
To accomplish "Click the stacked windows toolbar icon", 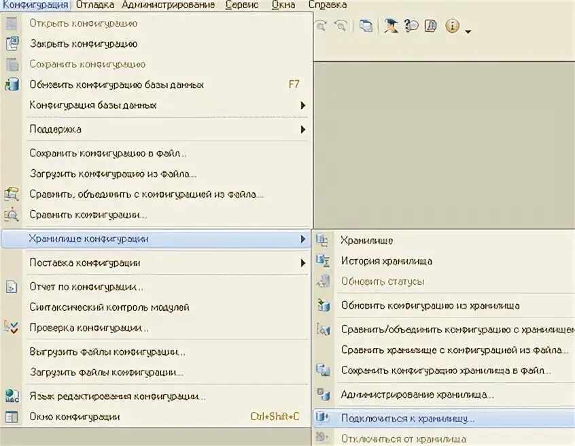I will 366,26.
